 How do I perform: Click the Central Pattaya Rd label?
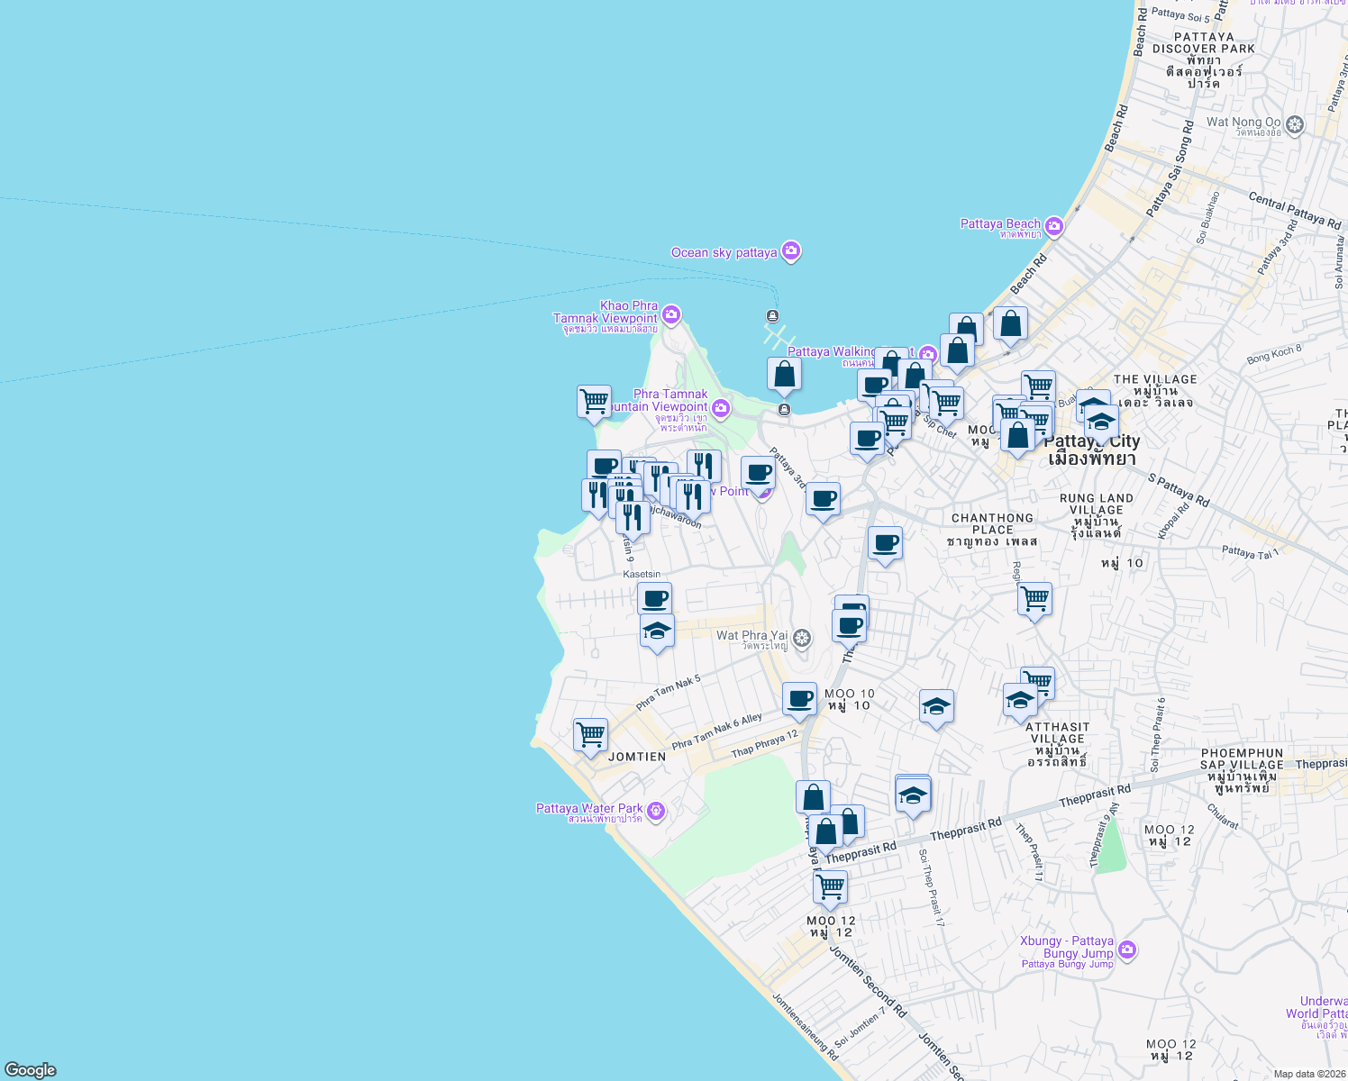point(1295,209)
